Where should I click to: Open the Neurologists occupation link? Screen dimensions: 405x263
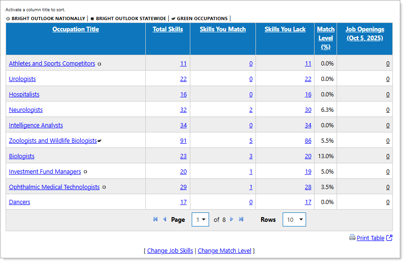tap(26, 110)
